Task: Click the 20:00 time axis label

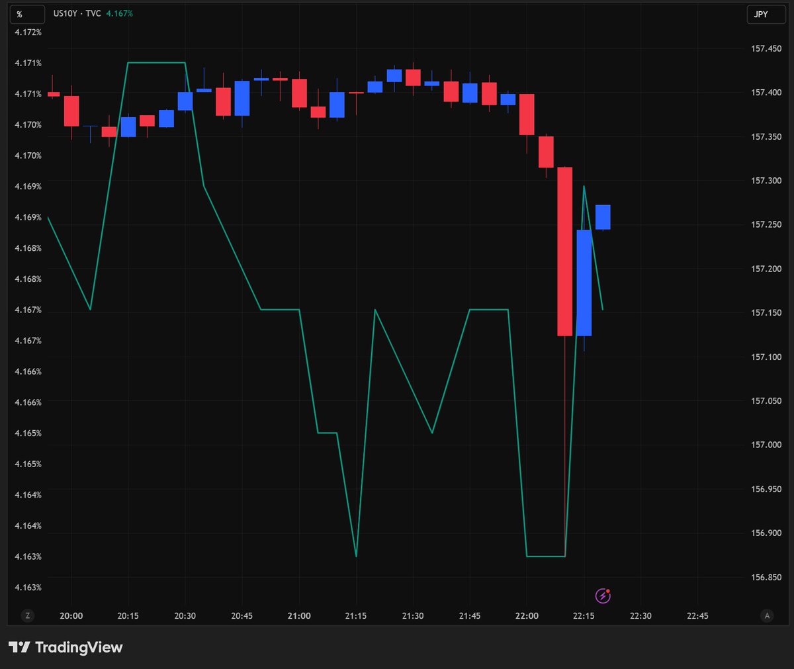Action: tap(71, 616)
